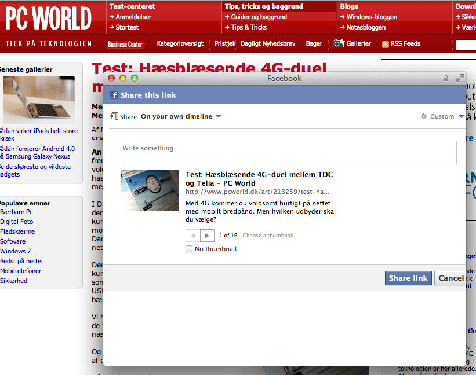476x375 pixels.
Task: Click the RSS feed orange icon
Action: click(385, 44)
